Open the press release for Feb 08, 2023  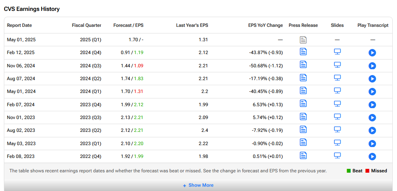click(303, 155)
